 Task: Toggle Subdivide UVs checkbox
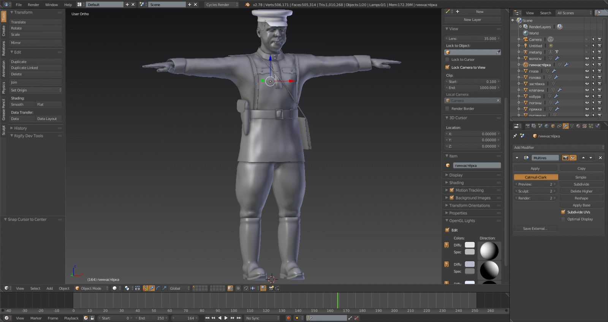[563, 212]
